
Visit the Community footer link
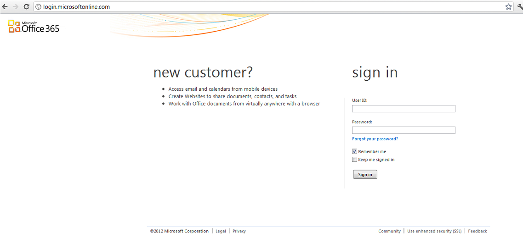pos(389,231)
